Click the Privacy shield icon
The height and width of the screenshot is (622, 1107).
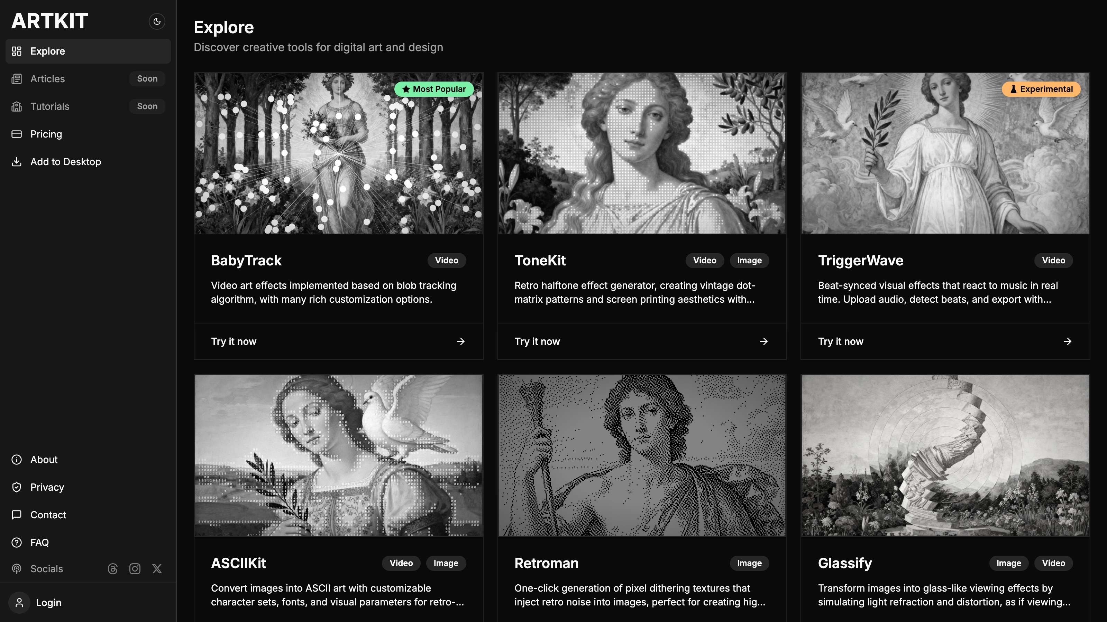click(16, 487)
